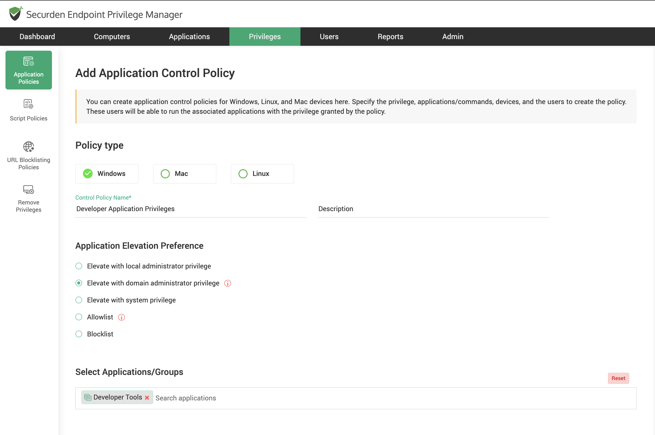Select the Allowlist option
655x435 pixels.
click(x=79, y=317)
